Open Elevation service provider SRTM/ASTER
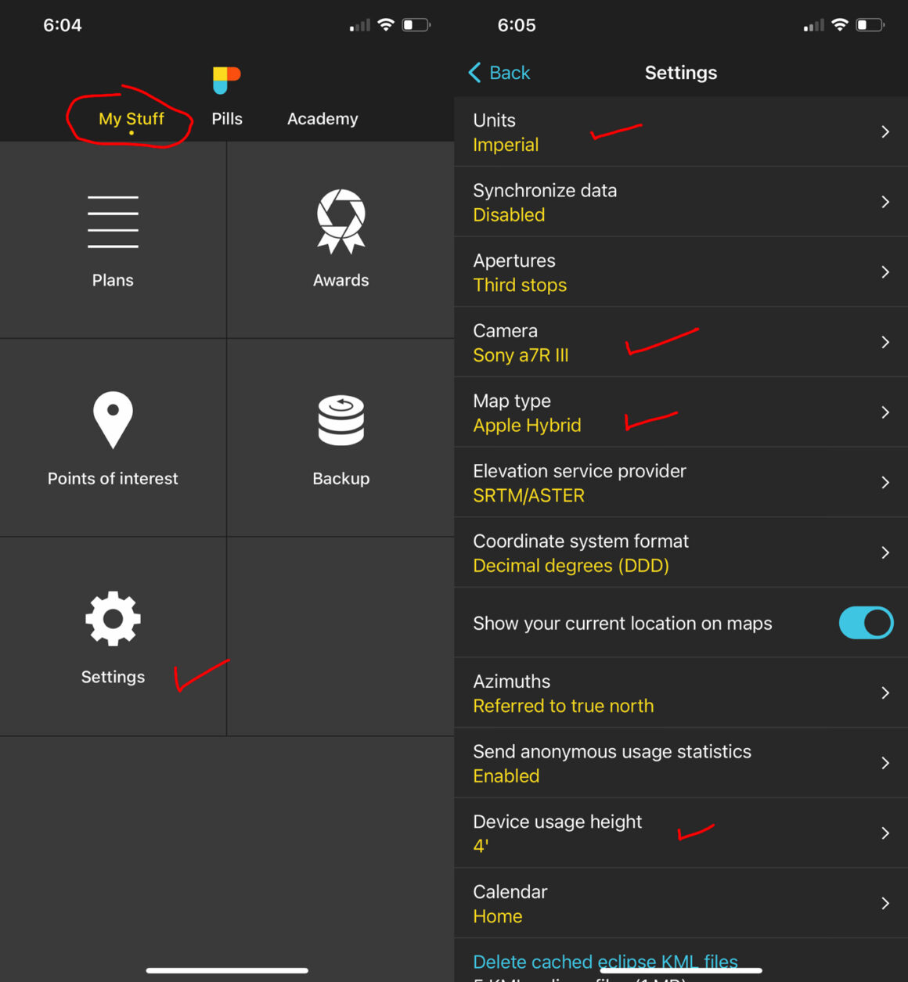This screenshot has width=908, height=982. (x=681, y=483)
